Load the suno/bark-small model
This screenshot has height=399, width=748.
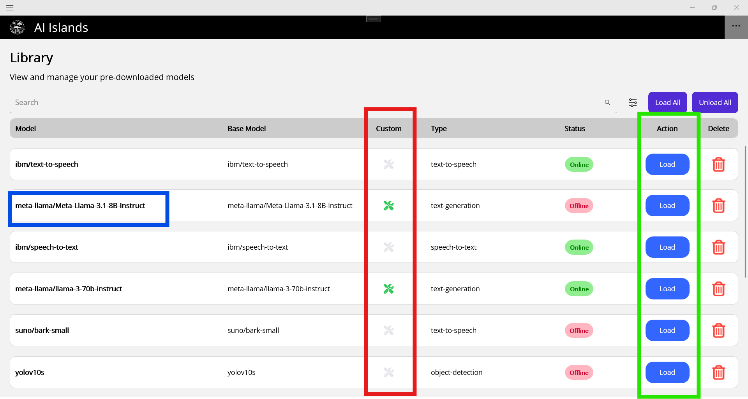point(667,331)
